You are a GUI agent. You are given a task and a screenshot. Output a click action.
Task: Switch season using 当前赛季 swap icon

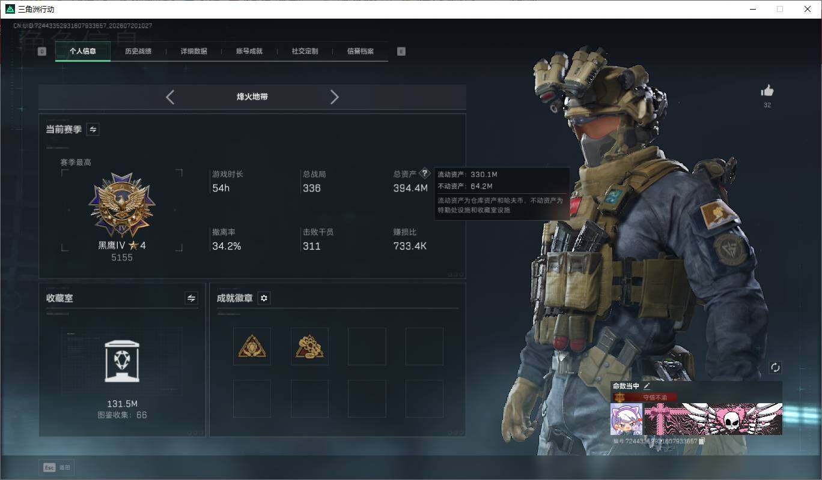coord(93,129)
